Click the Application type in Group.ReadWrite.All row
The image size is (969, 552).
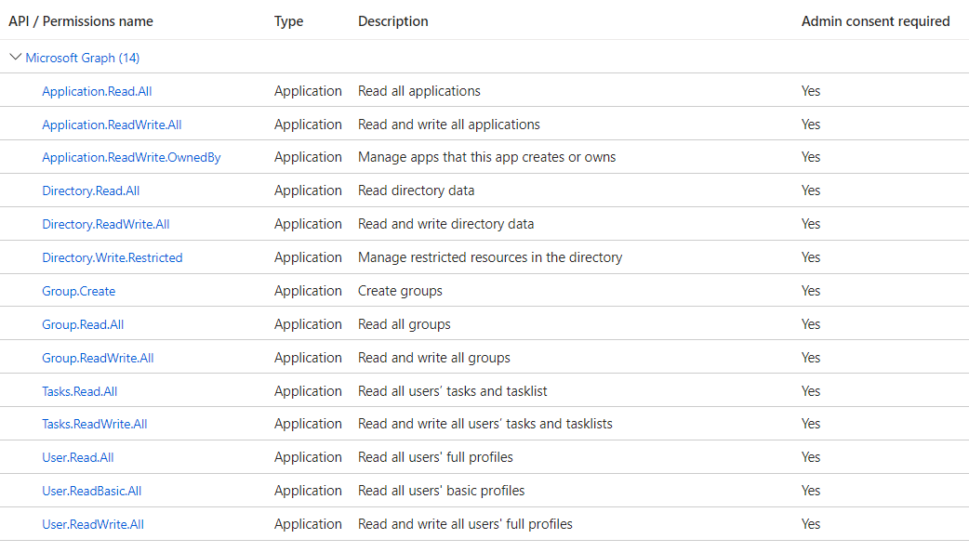(308, 358)
